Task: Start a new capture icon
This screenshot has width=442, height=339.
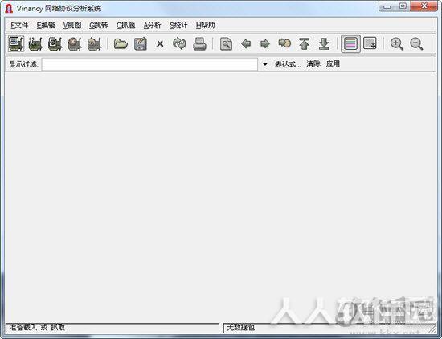Action: (55, 44)
